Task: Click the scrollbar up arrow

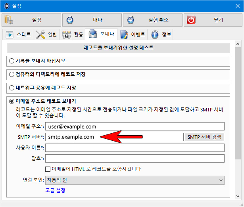Action: [238, 44]
